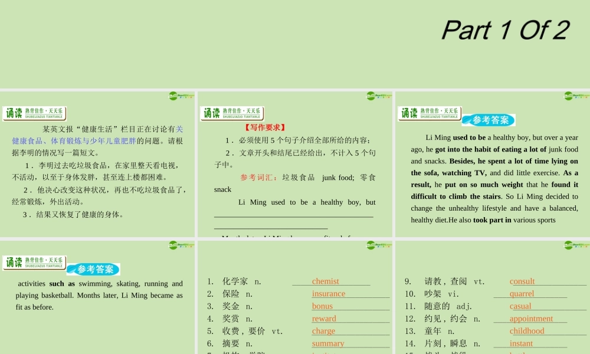Click the red 参考词汇 label
This screenshot has height=354, width=590.
[x=259, y=177]
